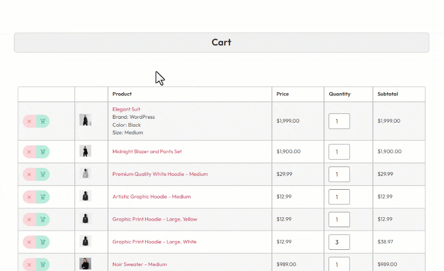This screenshot has height=271, width=444.
Task: Click the Elegant Suit product thumbnail
Action: tap(85, 120)
